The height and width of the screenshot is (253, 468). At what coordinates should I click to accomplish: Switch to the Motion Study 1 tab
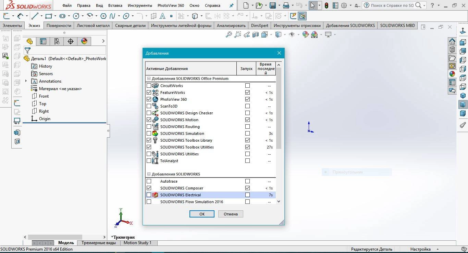137,243
